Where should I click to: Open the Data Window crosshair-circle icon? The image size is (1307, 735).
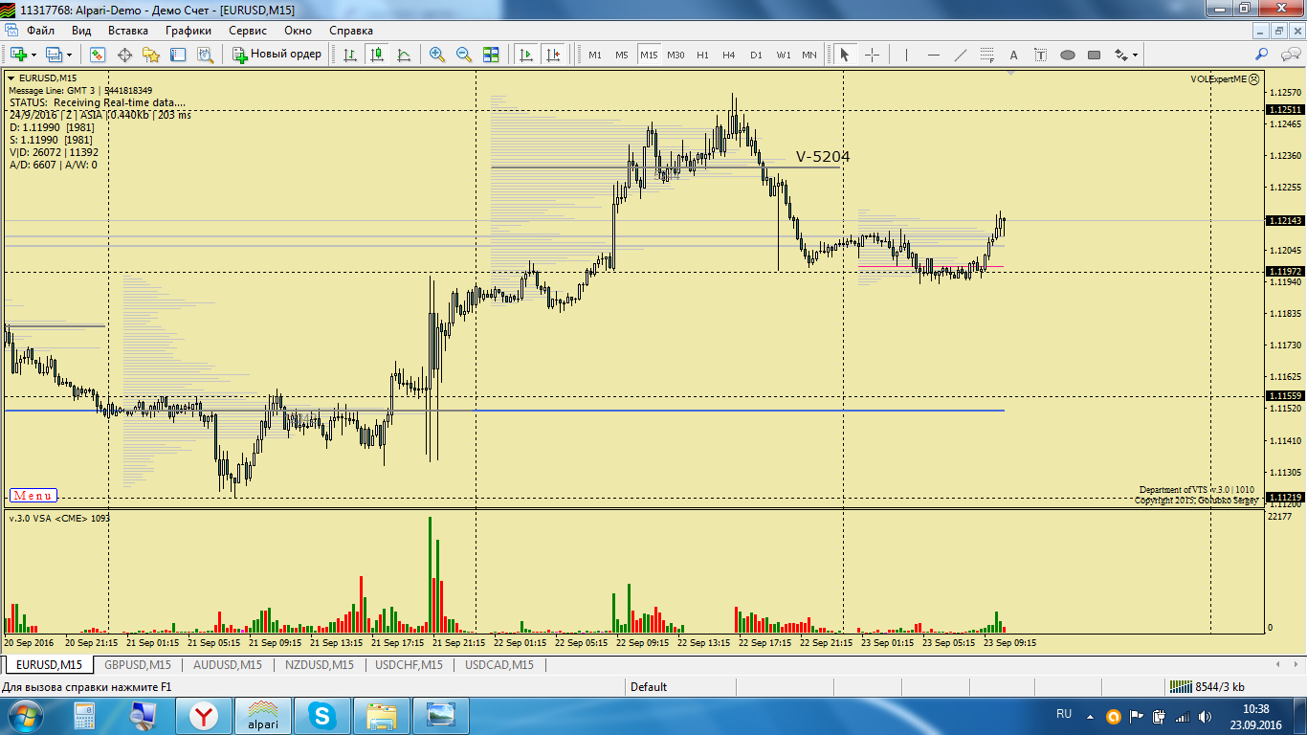(x=124, y=55)
